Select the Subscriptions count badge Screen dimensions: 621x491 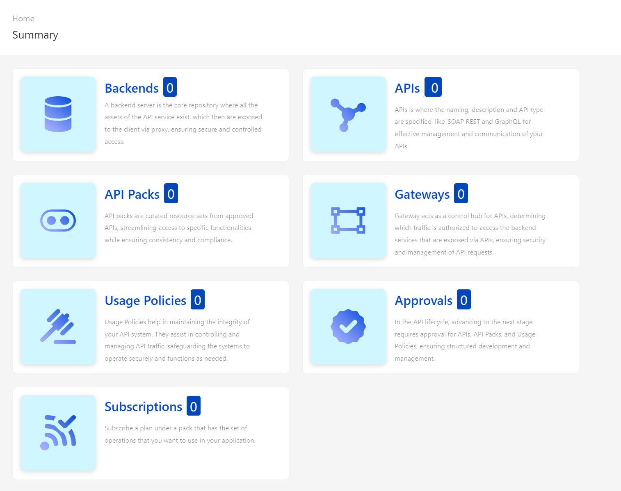pyautogui.click(x=194, y=406)
